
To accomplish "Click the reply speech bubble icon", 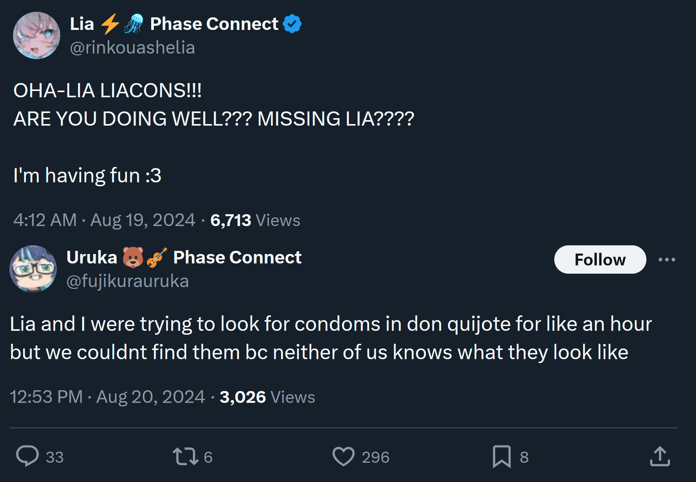I will coord(27,456).
